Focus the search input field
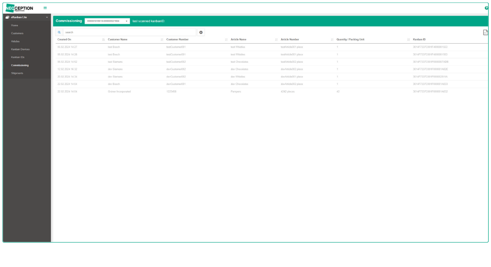This screenshot has width=491, height=267. coord(129,32)
